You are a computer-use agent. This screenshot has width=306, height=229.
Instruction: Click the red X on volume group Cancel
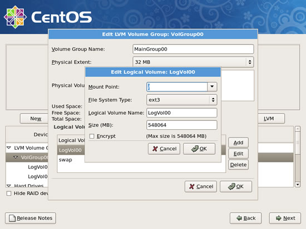(x=192, y=187)
